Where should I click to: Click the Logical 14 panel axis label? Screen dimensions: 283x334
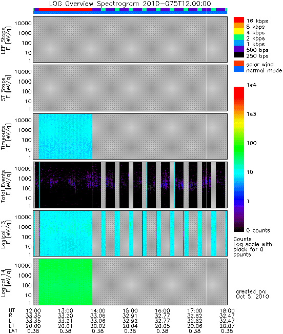[6, 283]
